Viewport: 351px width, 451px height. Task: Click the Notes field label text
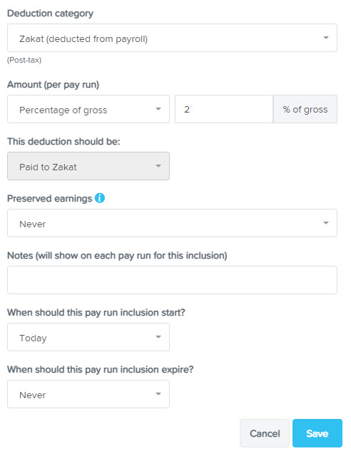[x=117, y=255]
